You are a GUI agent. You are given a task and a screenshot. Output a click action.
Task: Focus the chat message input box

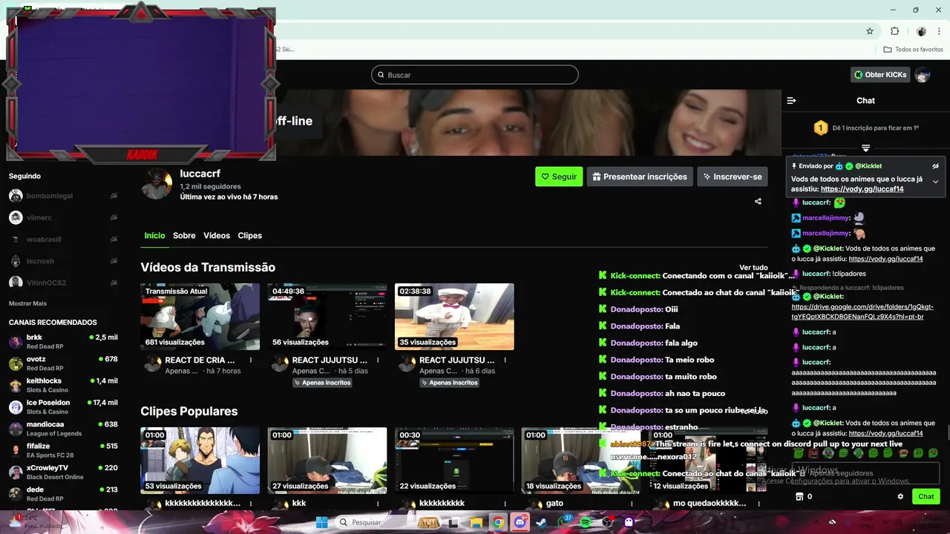tap(865, 473)
